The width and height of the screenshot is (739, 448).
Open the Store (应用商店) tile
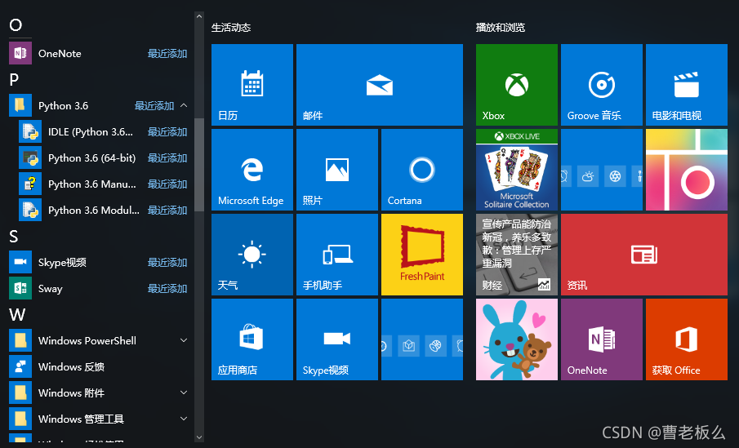coord(252,339)
